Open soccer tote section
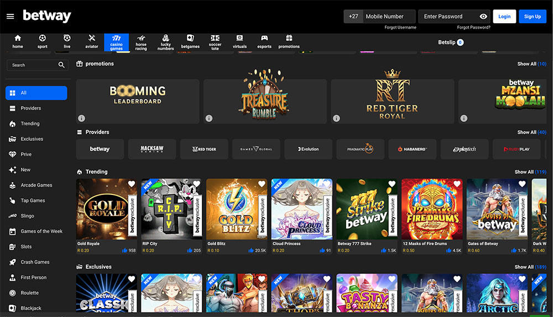 pyautogui.click(x=215, y=43)
